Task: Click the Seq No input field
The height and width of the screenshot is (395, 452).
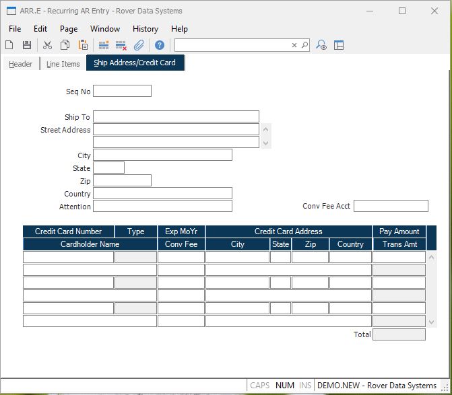Action: click(x=122, y=91)
